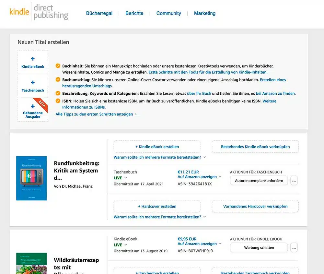This screenshot has height=274, width=324.
Task: Click 'Autorenexemplare anfordern' button
Action: click(x=259, y=181)
